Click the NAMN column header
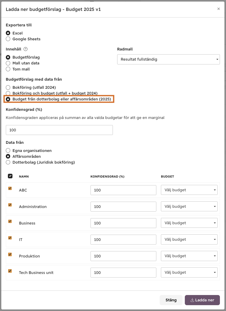Viewport: 226px width, 311px height. tap(24, 177)
